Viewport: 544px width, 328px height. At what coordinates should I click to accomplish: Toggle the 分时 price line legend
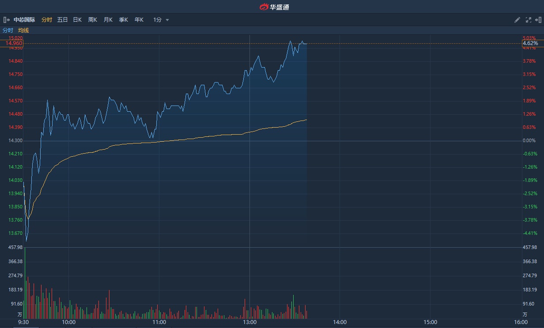click(8, 30)
